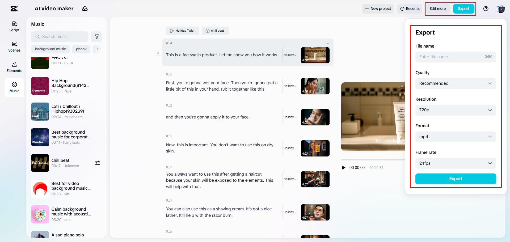Open the help icon

coord(486,9)
